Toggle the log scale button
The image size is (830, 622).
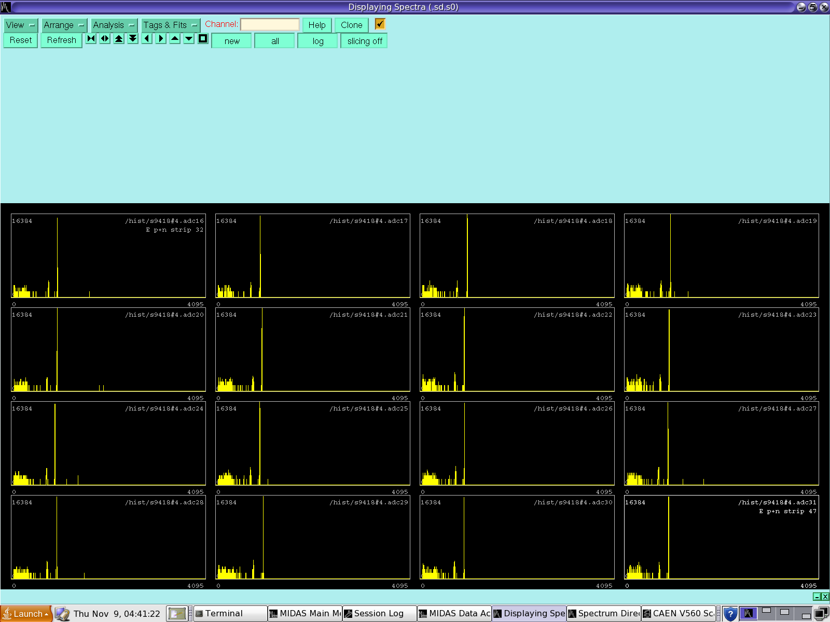[x=317, y=41]
